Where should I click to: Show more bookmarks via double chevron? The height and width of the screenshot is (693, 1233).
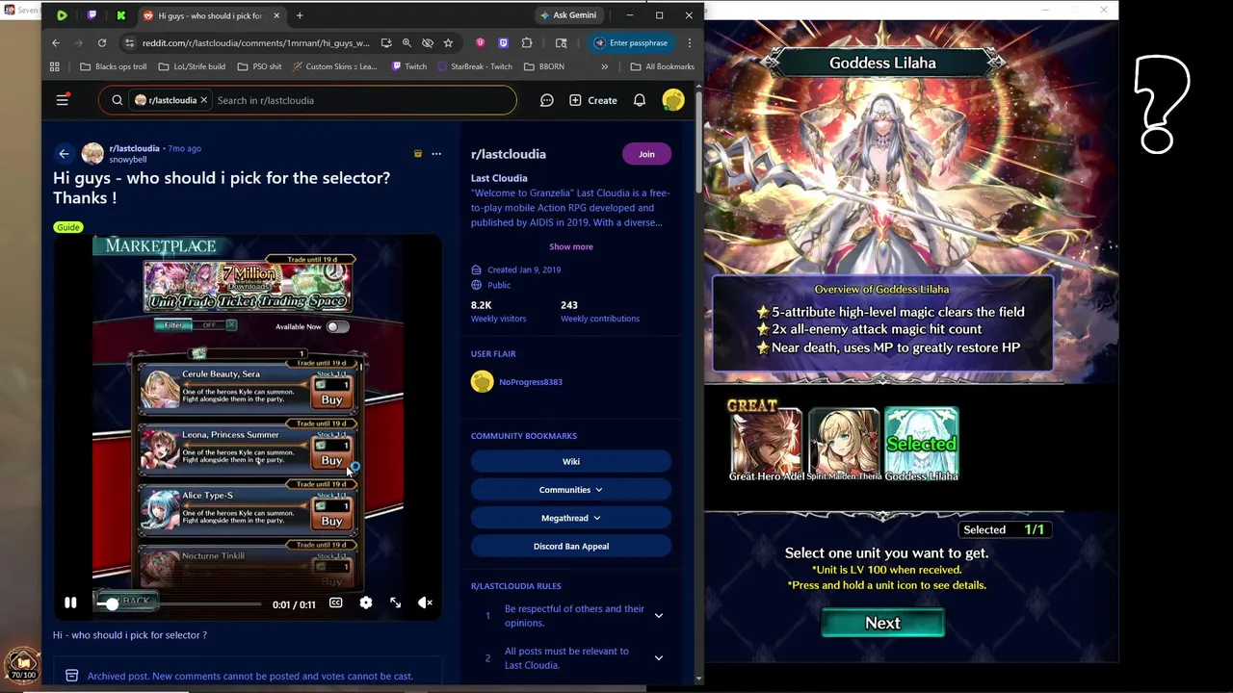click(x=604, y=66)
